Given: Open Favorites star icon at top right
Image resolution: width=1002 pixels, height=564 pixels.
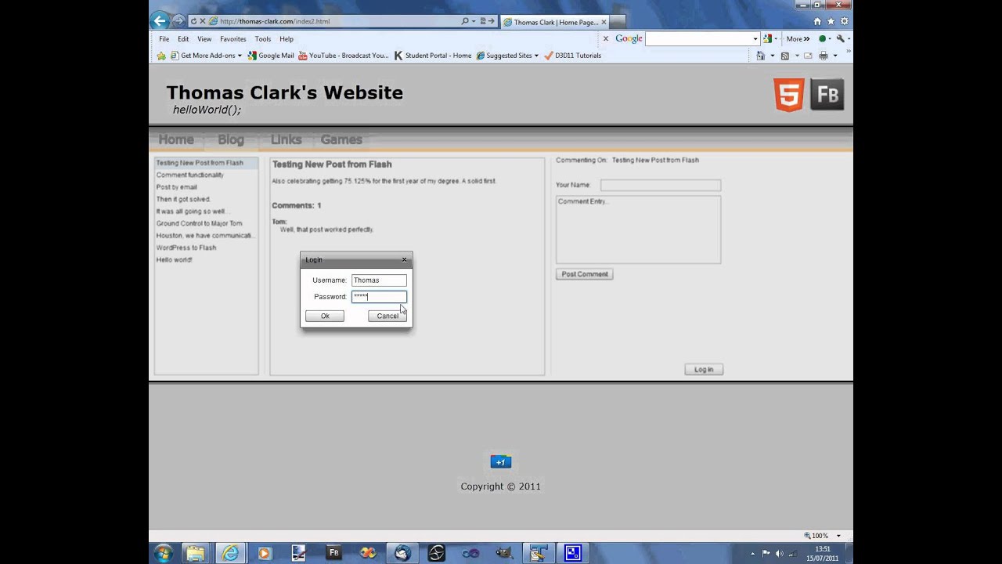Looking at the screenshot, I should click(831, 21).
